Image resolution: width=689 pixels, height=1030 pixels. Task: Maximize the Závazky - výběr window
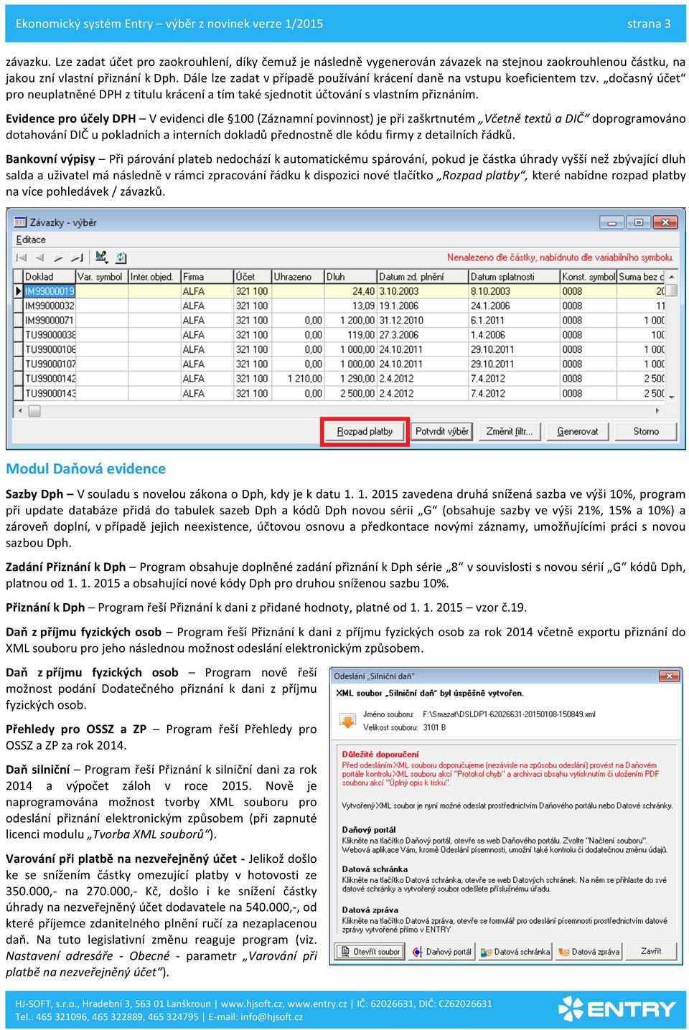click(638, 222)
